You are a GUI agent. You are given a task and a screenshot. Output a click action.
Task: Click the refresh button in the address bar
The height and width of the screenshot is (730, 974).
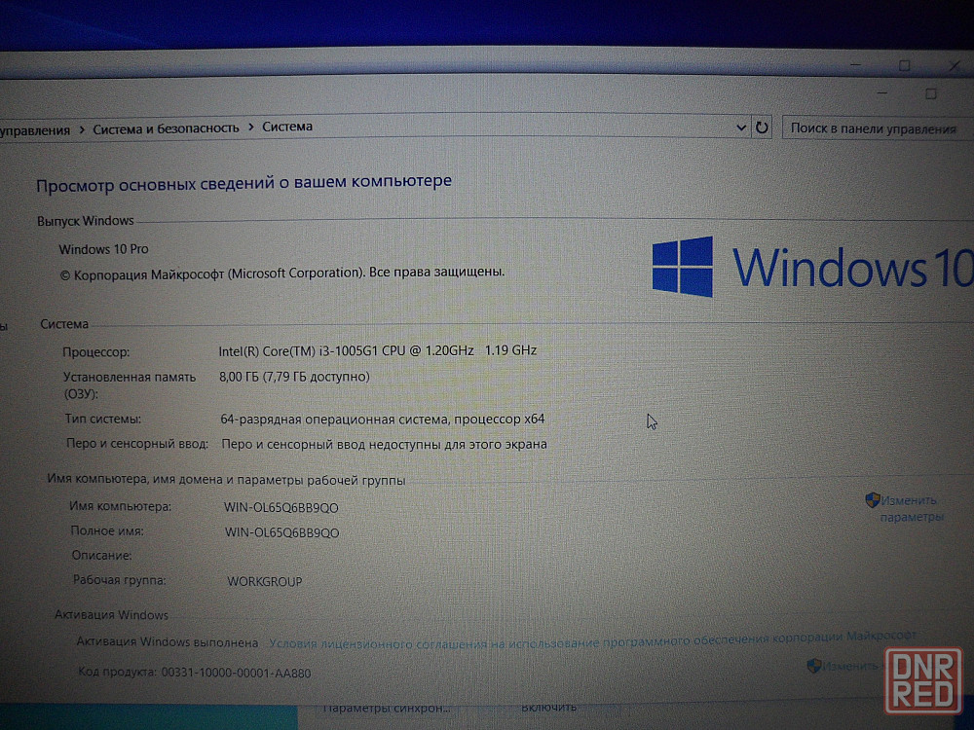(762, 128)
